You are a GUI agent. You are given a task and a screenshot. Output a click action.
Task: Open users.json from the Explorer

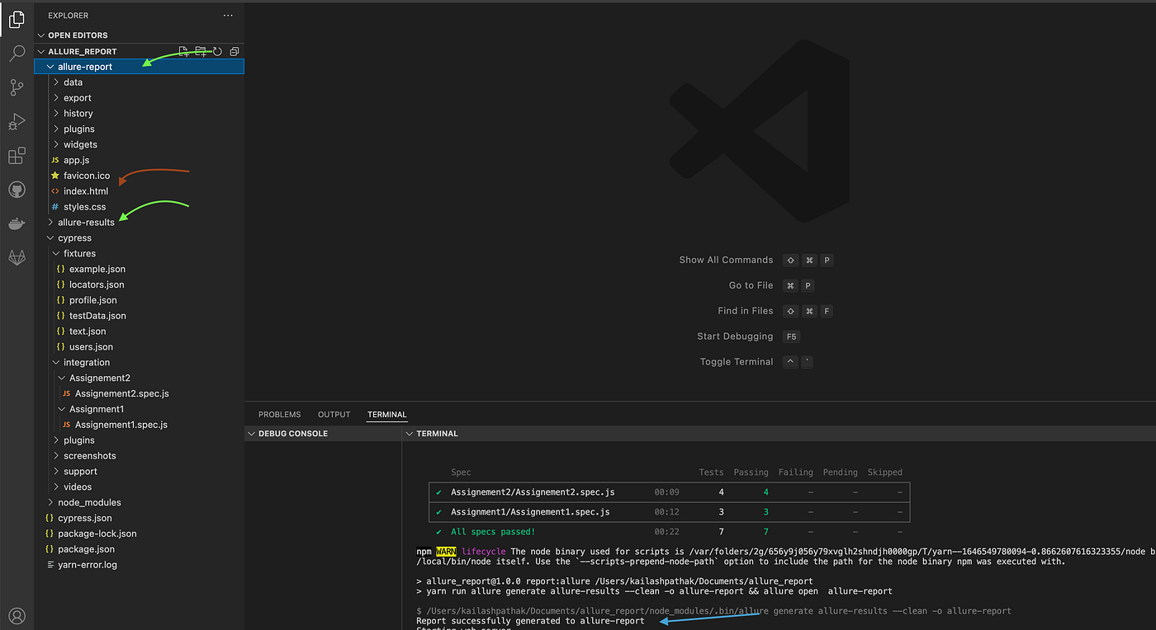pos(139,347)
